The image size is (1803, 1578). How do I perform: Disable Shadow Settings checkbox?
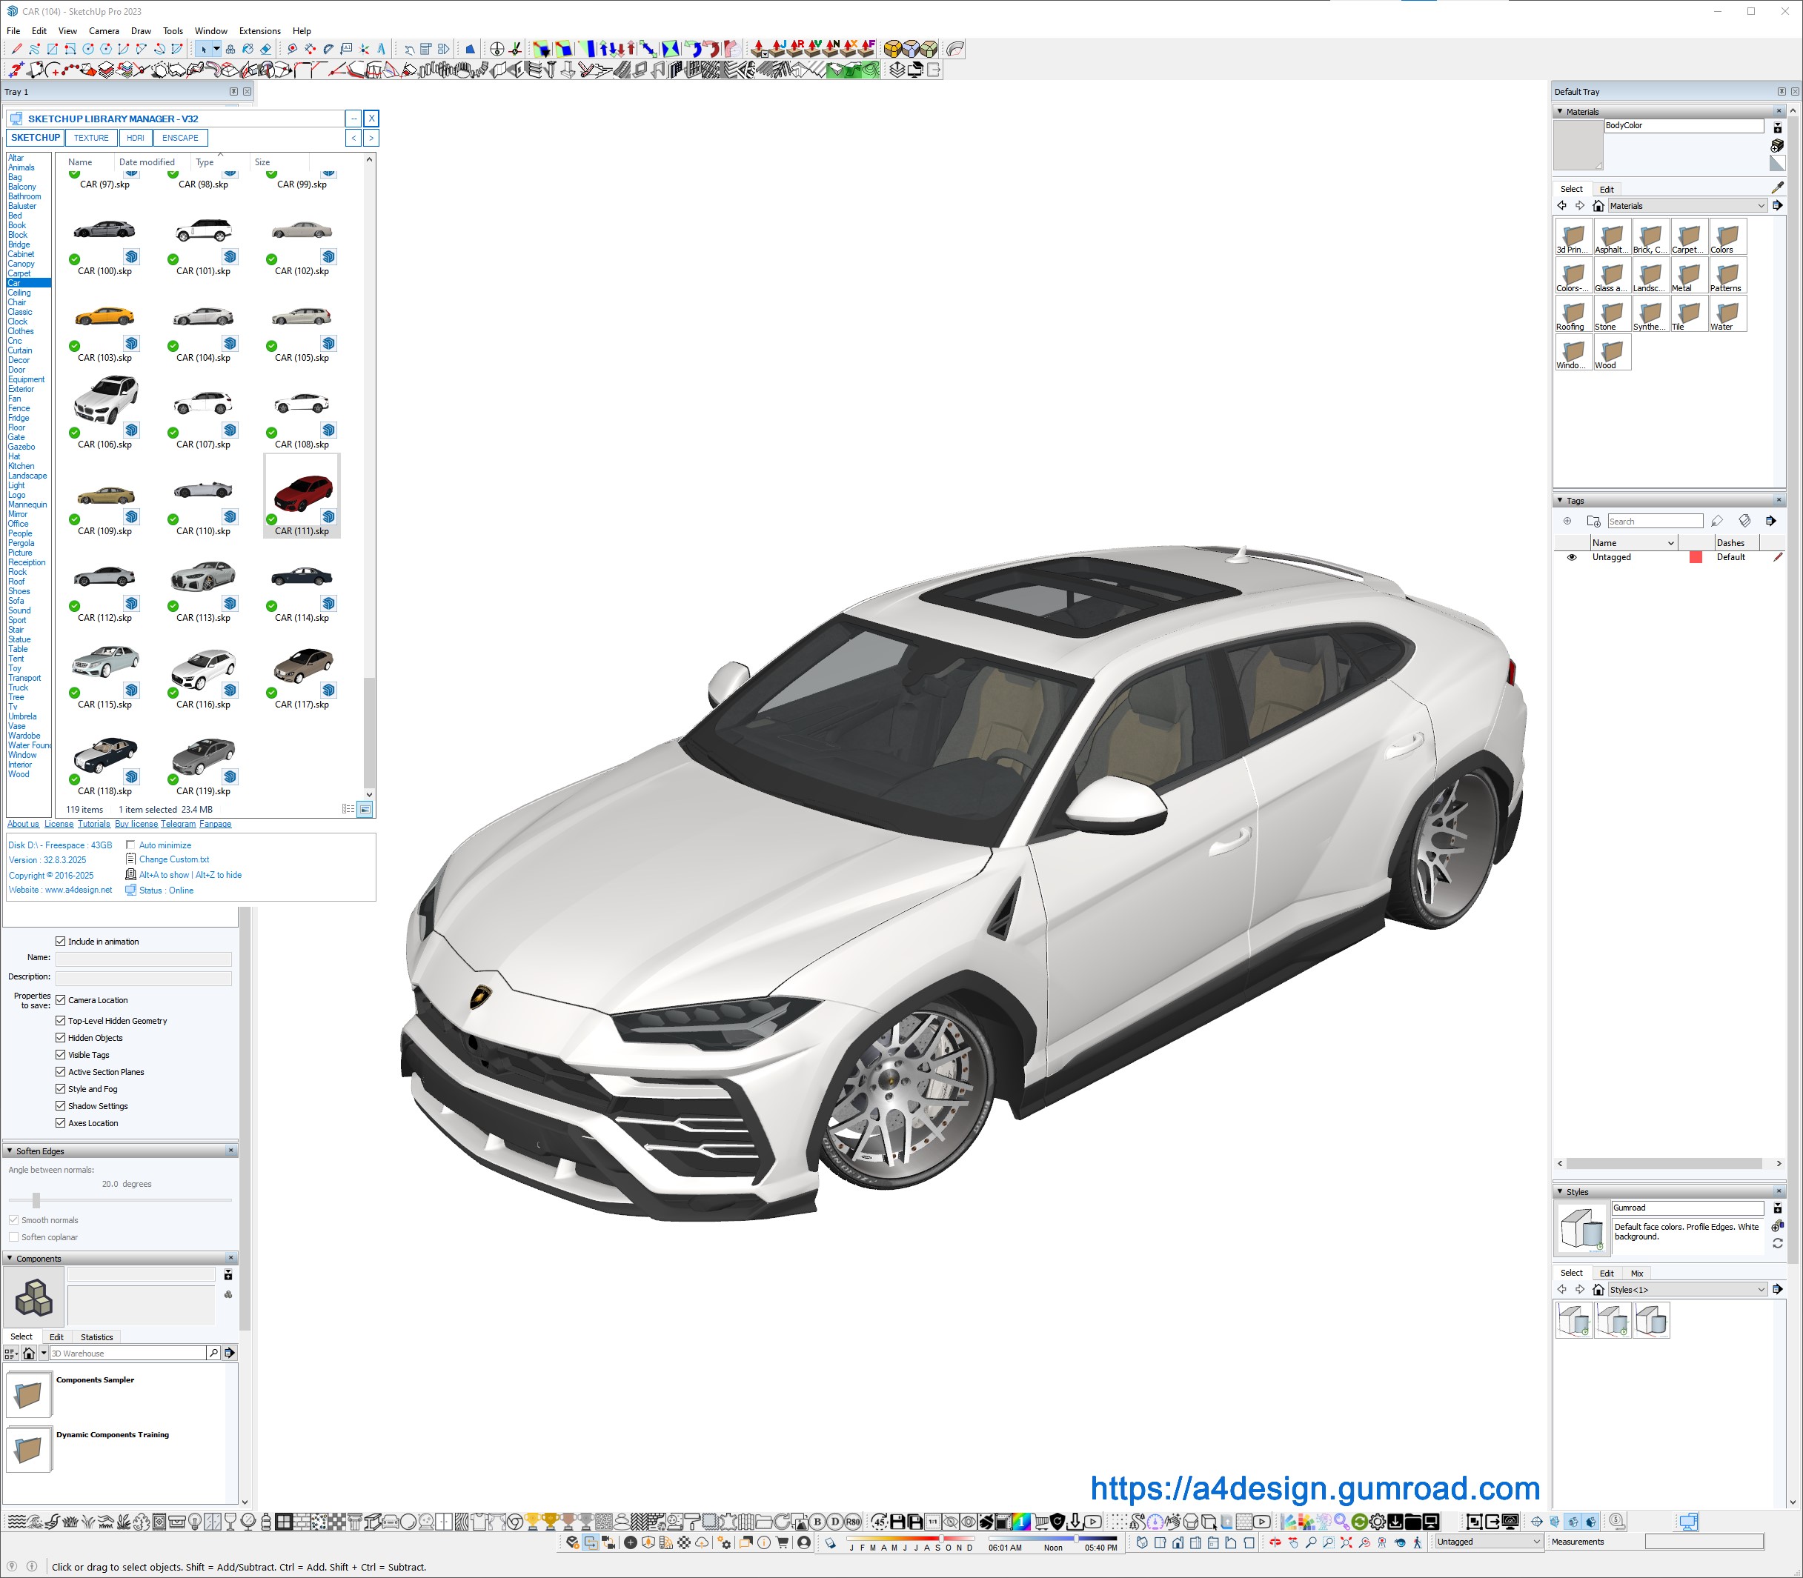tap(61, 1106)
